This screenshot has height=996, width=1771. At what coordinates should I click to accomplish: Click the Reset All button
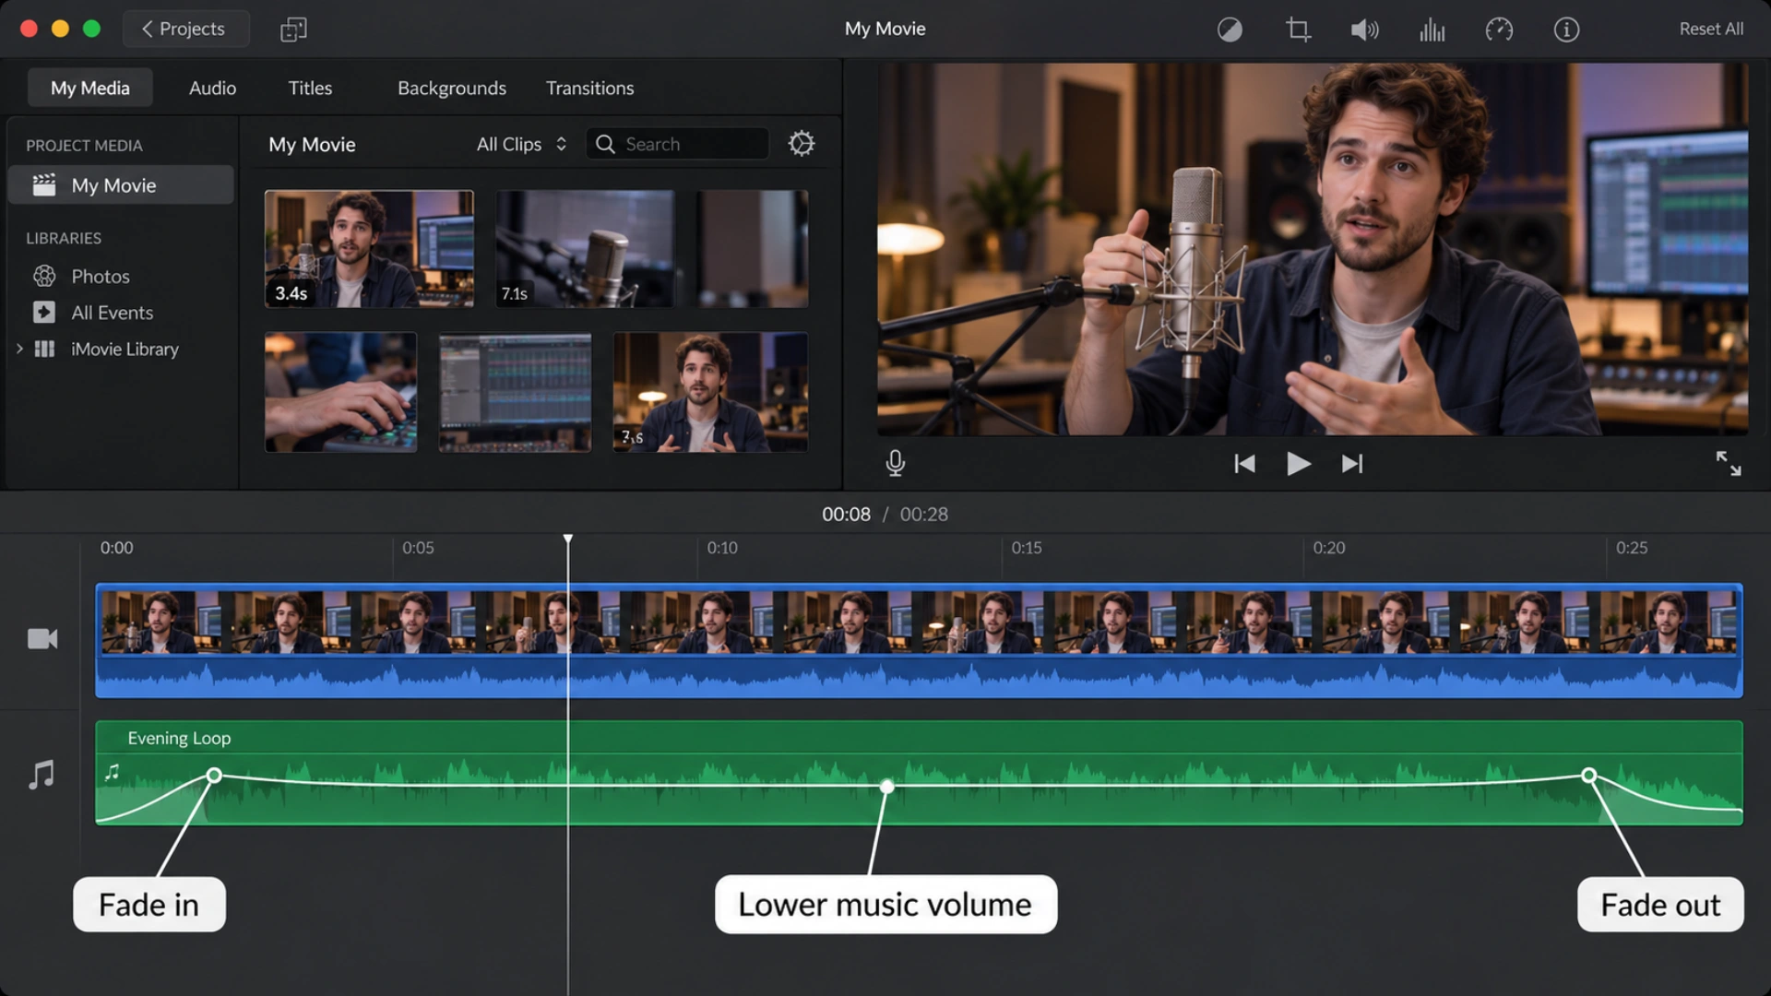tap(1711, 29)
